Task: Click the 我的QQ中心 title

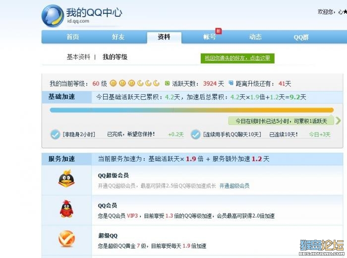Action: (94, 12)
